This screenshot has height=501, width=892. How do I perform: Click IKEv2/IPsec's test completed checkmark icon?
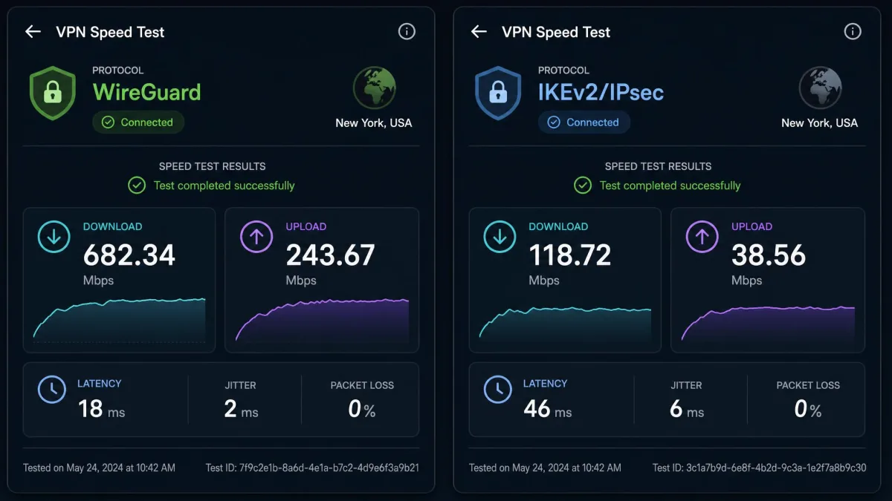(582, 186)
